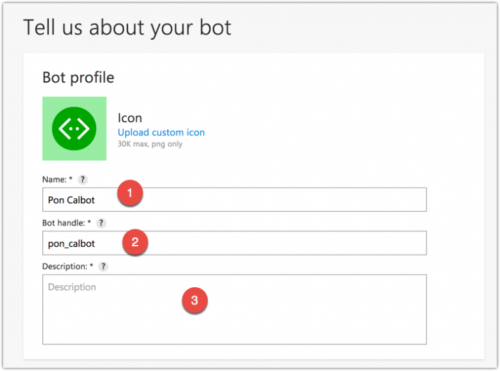
Task: Click the help icon next to Description
Action: (103, 266)
